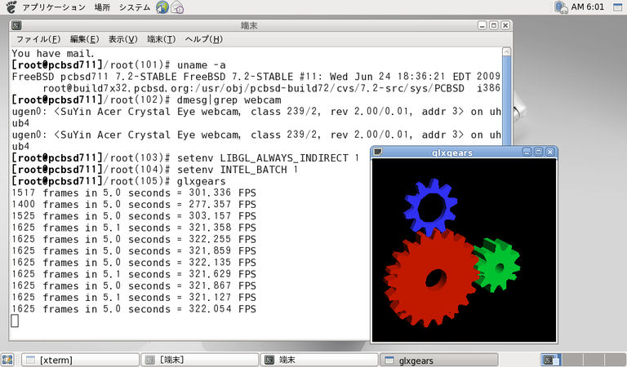Open the terminal window menu icon
This screenshot has width=627, height=367.
16,25
